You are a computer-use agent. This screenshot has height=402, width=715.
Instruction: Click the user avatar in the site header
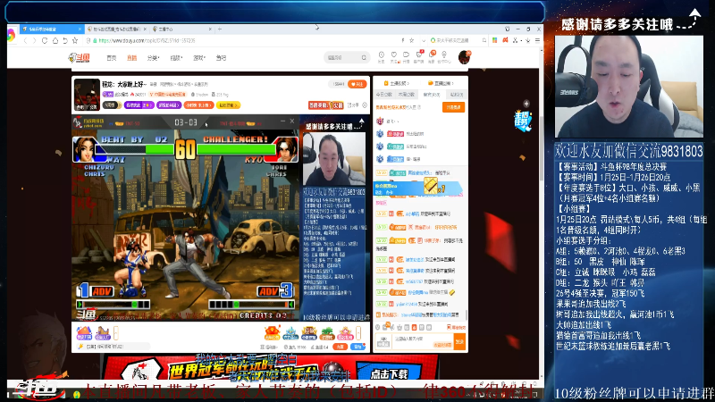[x=464, y=57]
